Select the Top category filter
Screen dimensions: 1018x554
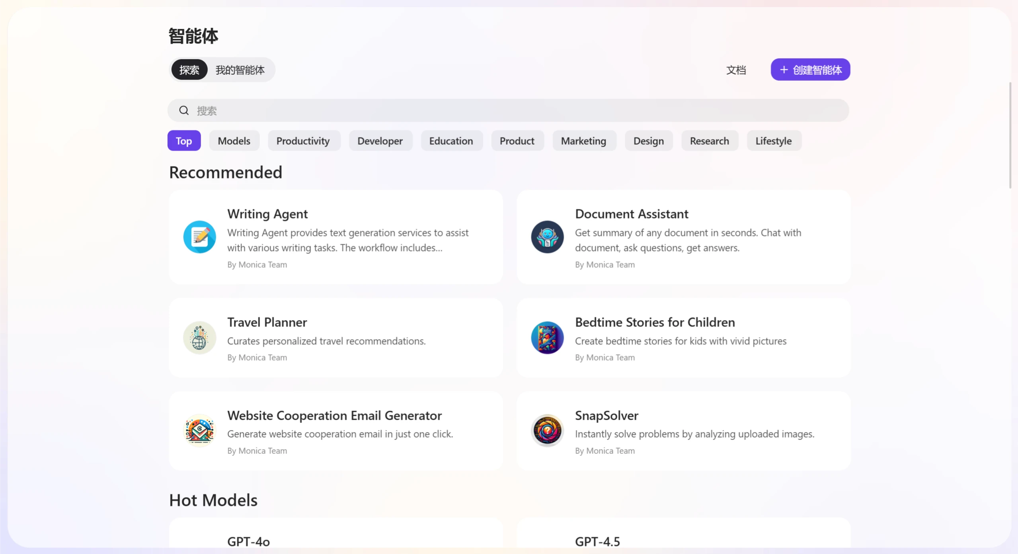click(x=184, y=141)
